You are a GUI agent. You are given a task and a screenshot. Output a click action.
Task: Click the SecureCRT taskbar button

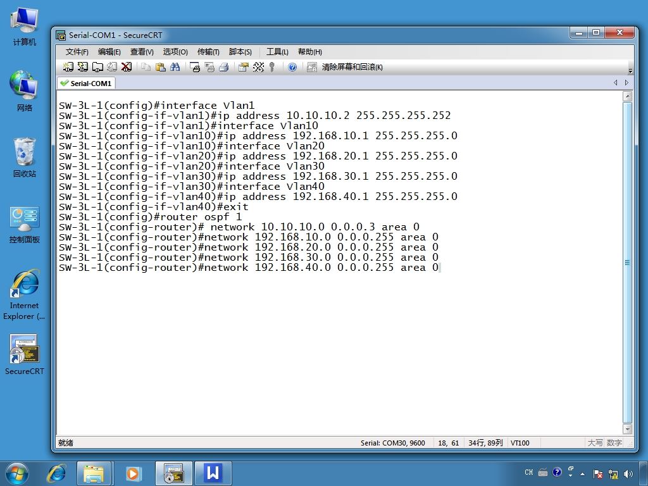coord(173,473)
